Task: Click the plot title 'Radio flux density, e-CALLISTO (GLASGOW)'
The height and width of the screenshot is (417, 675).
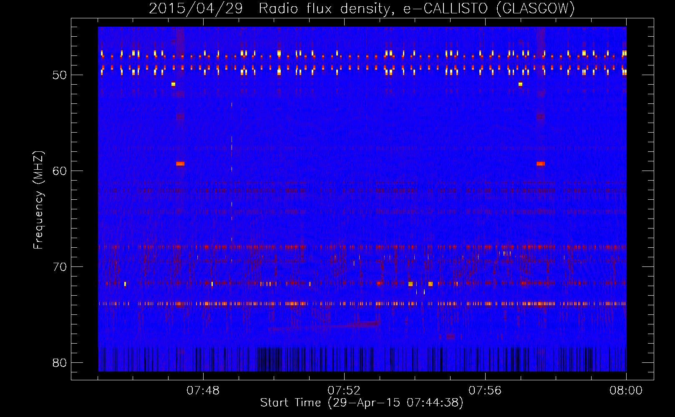Action: tap(417, 8)
